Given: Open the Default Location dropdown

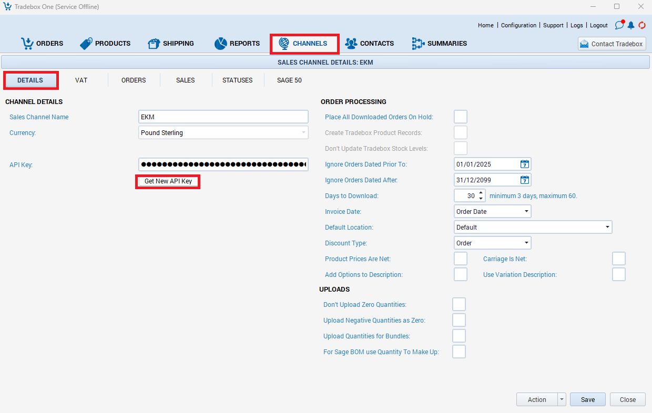Looking at the screenshot, I should 607,228.
